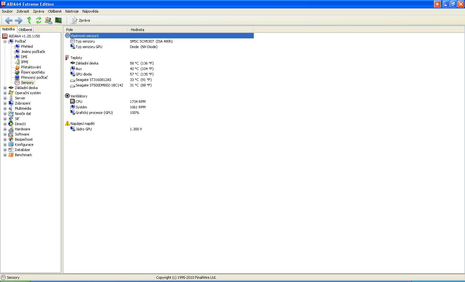Select the Grafický procesor (GPU) row
Viewport: 465px width, 282px height.
click(x=159, y=113)
